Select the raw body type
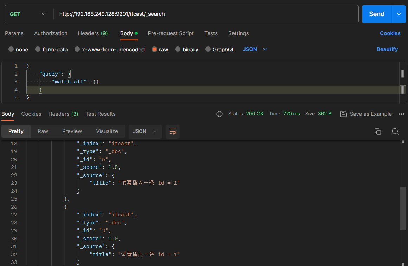Viewport: 408px width, 266px height. (x=160, y=50)
